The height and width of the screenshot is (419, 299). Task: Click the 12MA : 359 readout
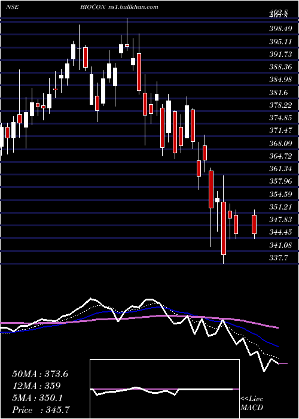click(36, 386)
